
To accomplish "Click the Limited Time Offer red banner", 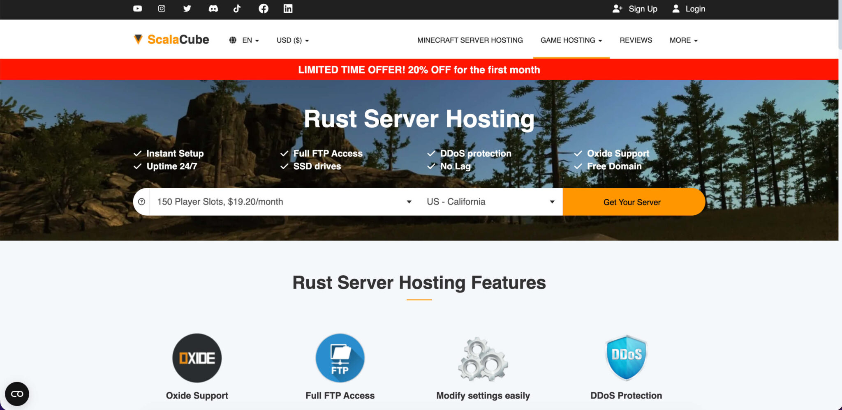I will 419,69.
